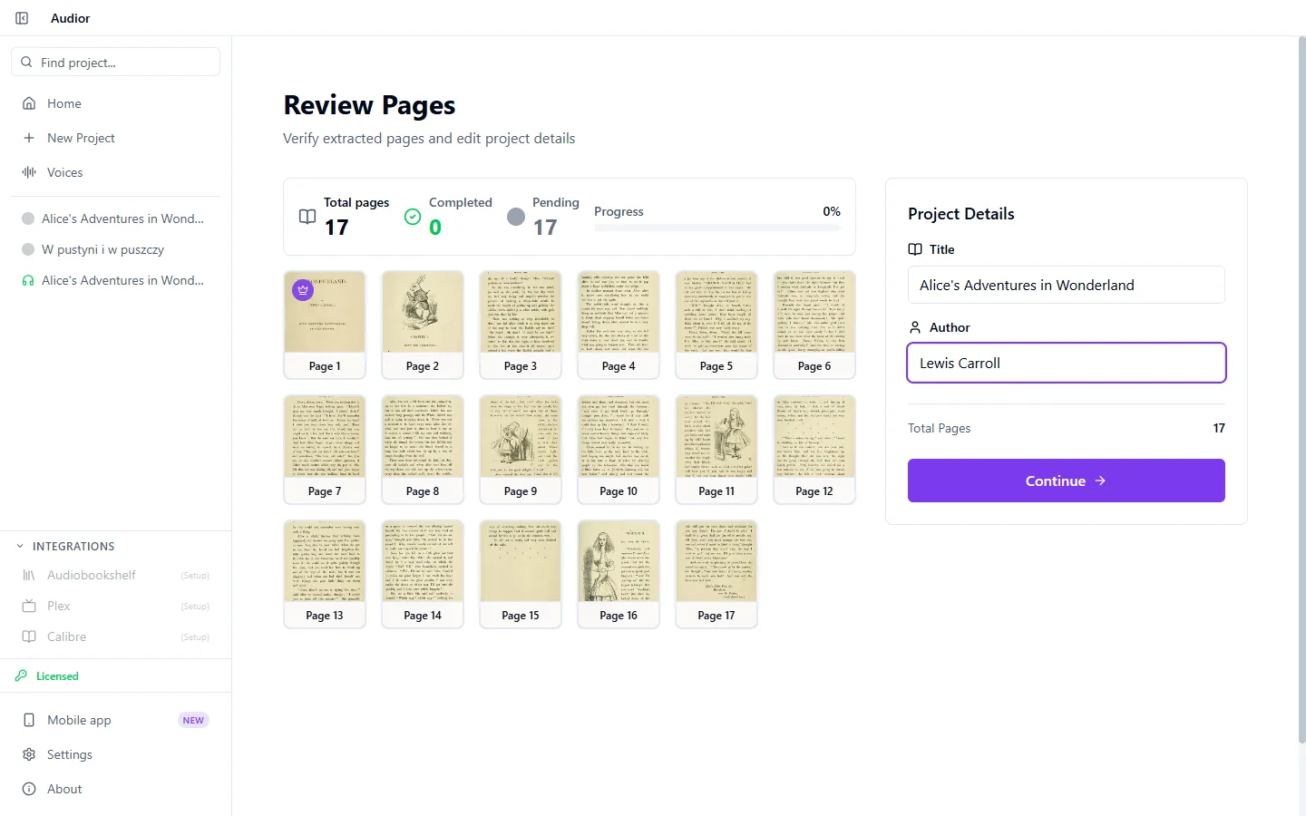The image size is (1306, 816).
Task: Set up Plex integration
Action: point(115,606)
